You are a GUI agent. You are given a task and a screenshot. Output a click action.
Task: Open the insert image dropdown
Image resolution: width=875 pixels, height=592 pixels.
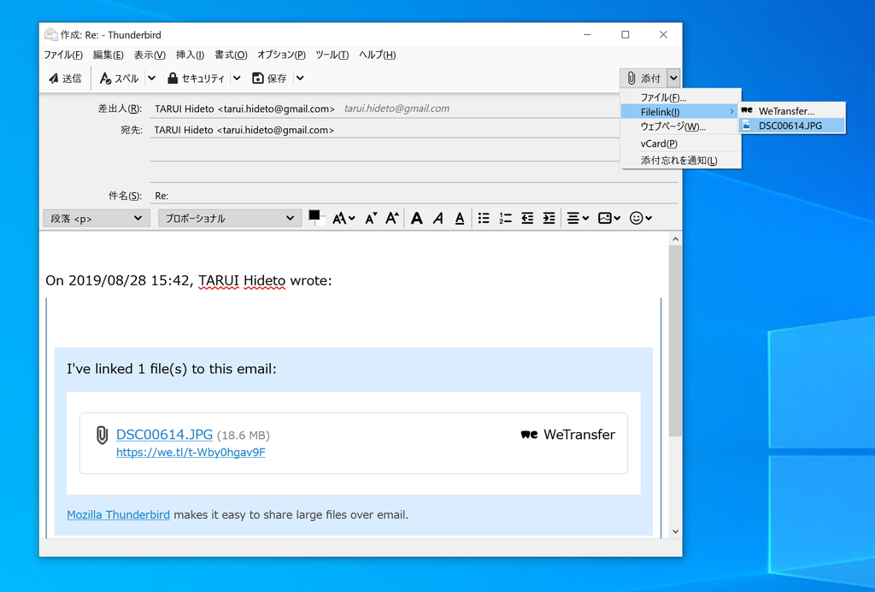tap(608, 218)
